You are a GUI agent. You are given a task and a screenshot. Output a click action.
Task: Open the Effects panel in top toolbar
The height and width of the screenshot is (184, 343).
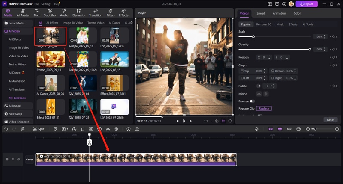click(x=123, y=13)
